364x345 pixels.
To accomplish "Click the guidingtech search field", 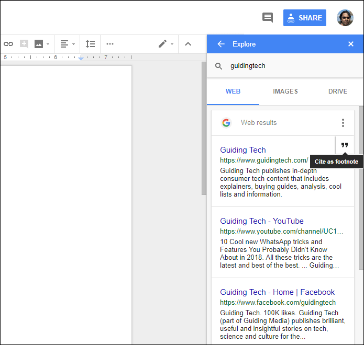I will pos(285,66).
